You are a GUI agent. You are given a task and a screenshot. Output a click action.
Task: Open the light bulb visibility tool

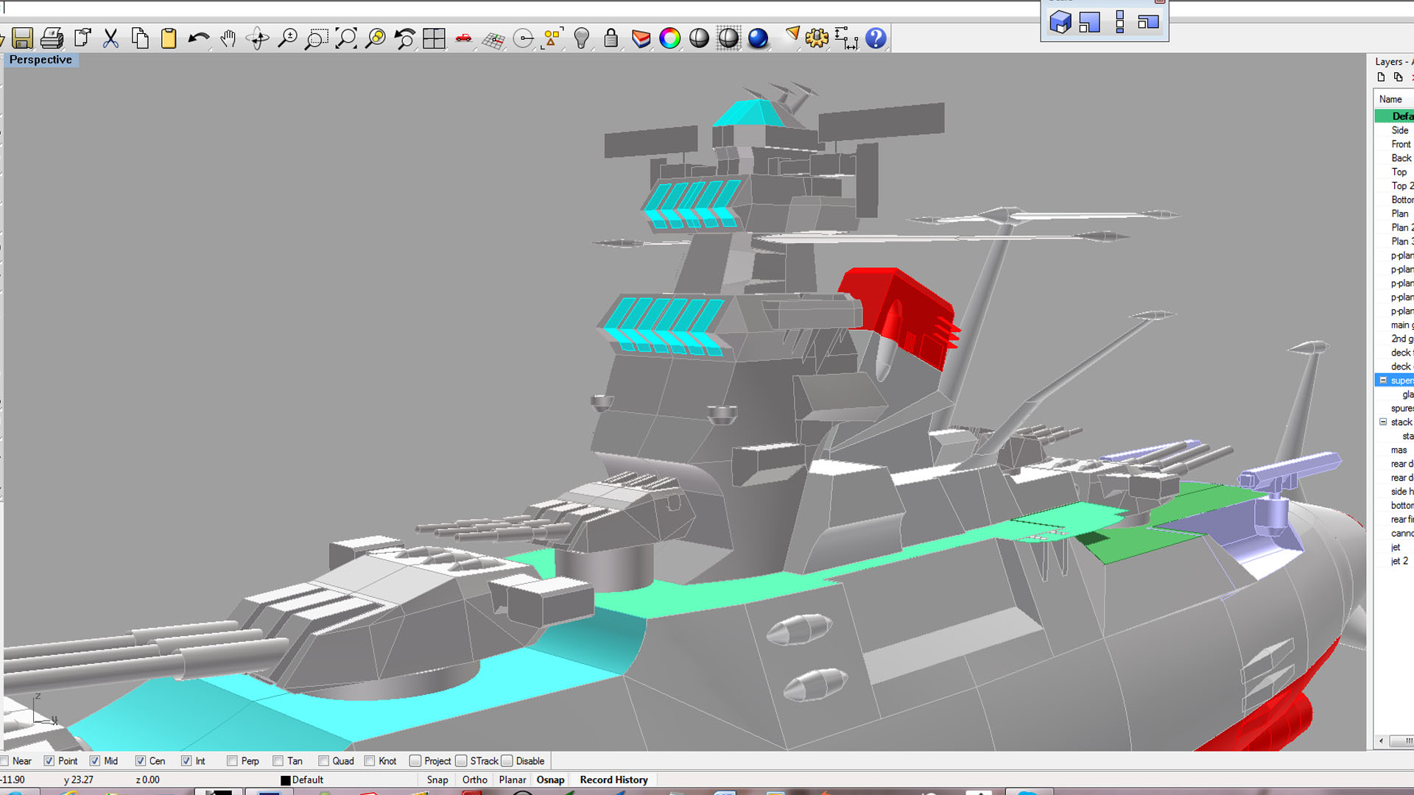click(x=582, y=38)
